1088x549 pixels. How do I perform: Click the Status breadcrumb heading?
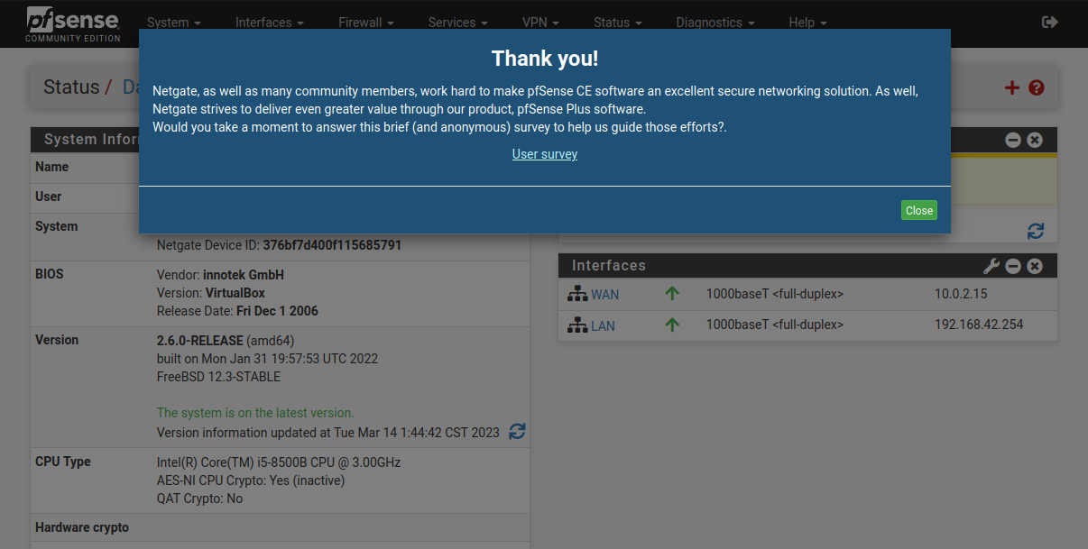coord(71,87)
